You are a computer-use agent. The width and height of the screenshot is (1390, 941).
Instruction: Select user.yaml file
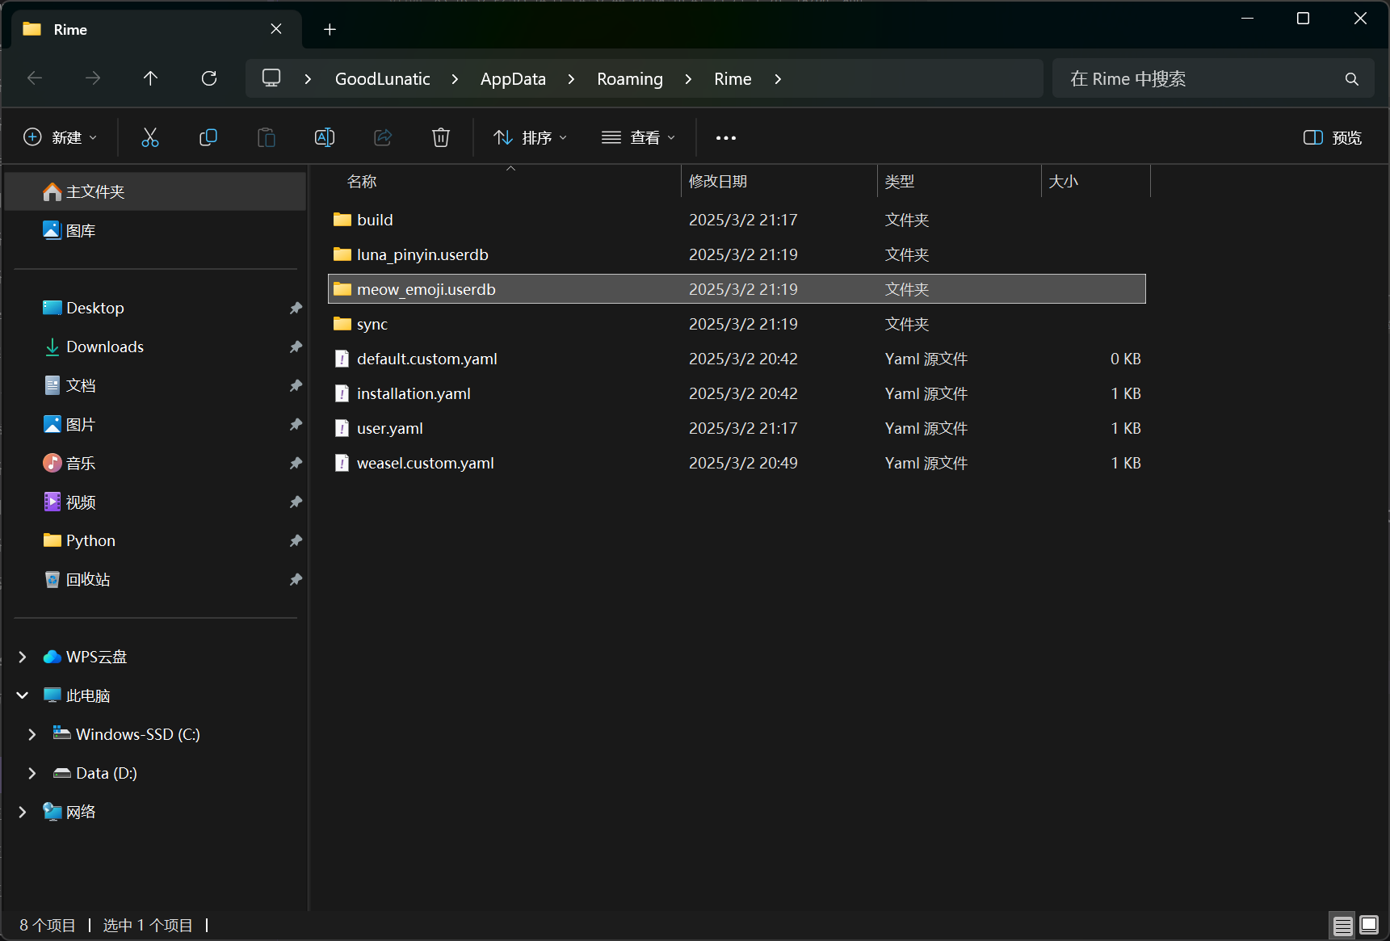pyautogui.click(x=737, y=428)
